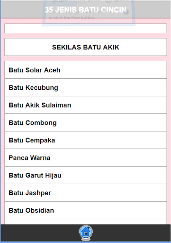
Task: Click the empty search field at top
Action: (86, 28)
